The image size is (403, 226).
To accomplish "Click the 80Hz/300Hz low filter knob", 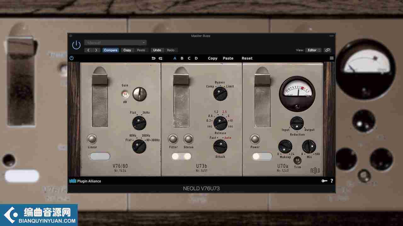I will coord(139,147).
